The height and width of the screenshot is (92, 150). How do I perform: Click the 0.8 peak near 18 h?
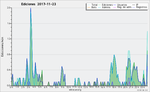click(x=114, y=55)
